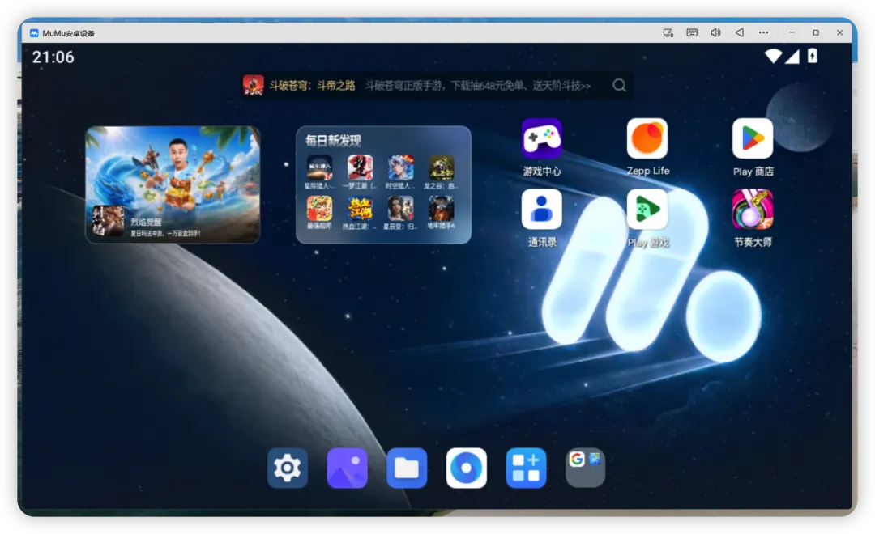Open the app grid plus icon in dock
The height and width of the screenshot is (534, 875).
click(x=526, y=468)
